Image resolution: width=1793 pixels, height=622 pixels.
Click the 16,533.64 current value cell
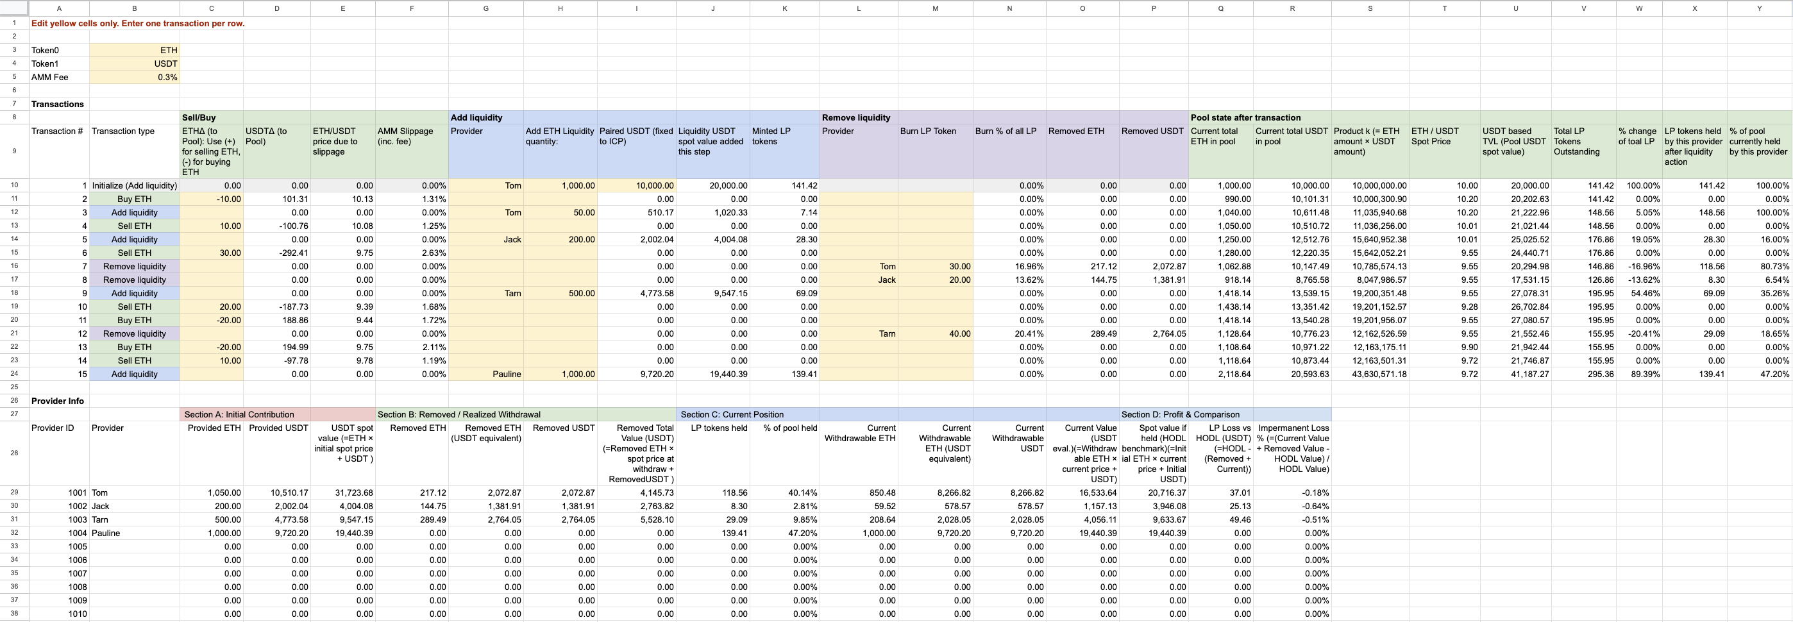pyautogui.click(x=1082, y=492)
